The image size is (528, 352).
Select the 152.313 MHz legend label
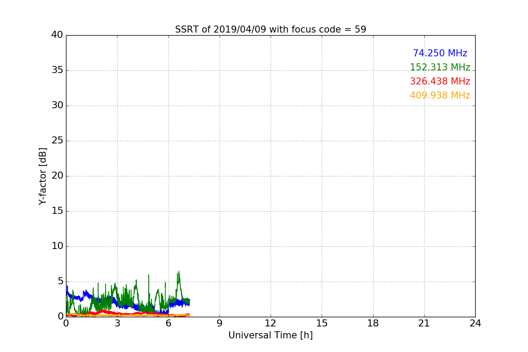pyautogui.click(x=440, y=67)
